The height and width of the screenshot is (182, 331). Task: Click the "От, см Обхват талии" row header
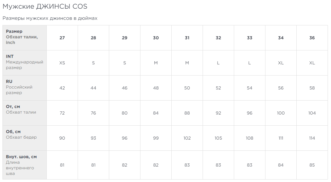point(24,110)
